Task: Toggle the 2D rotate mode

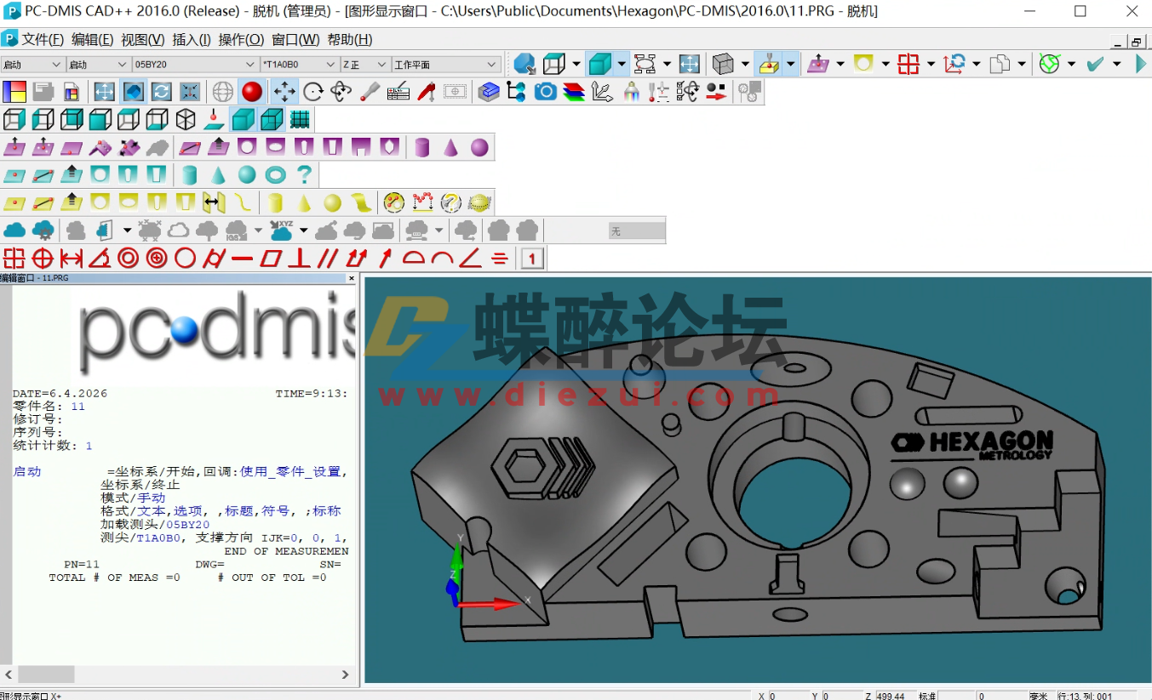Action: coord(314,91)
